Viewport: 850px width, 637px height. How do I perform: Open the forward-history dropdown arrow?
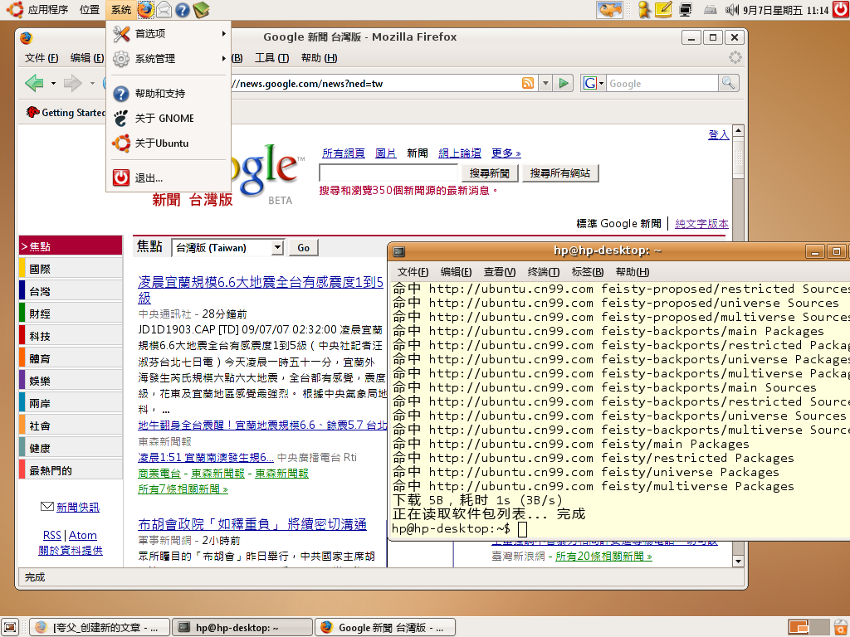point(92,83)
